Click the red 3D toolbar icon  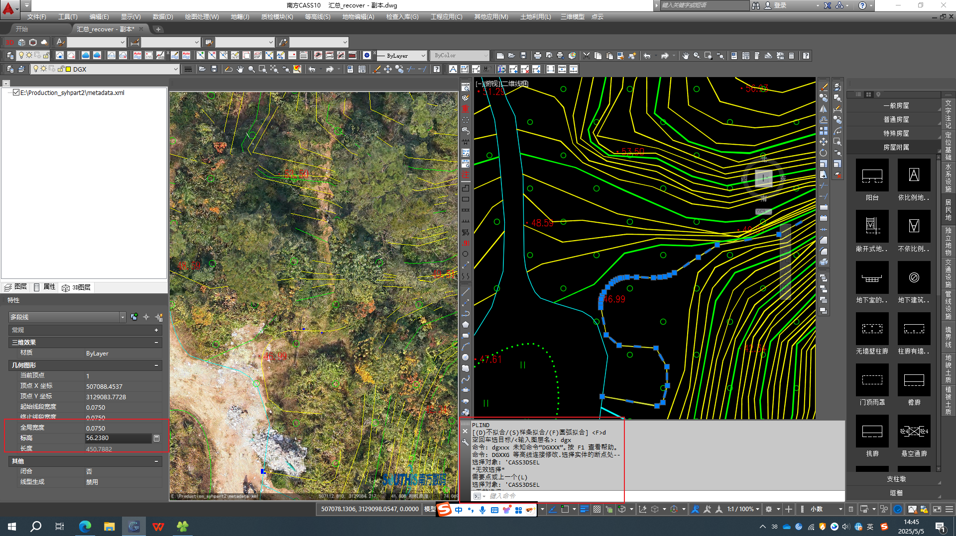9,42
